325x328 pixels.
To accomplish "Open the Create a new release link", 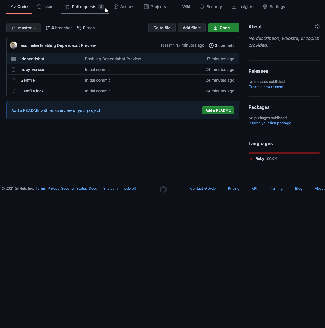I will click(x=266, y=87).
